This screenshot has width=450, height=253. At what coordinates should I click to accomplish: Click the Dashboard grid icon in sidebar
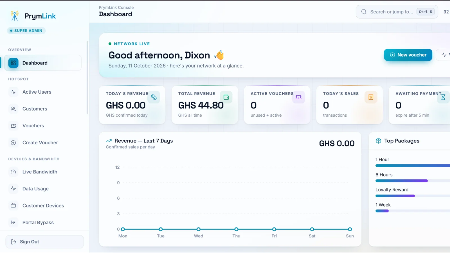[x=13, y=63]
